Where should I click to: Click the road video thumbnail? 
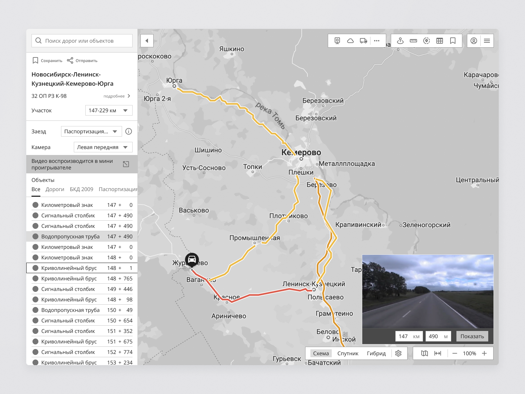(x=428, y=292)
